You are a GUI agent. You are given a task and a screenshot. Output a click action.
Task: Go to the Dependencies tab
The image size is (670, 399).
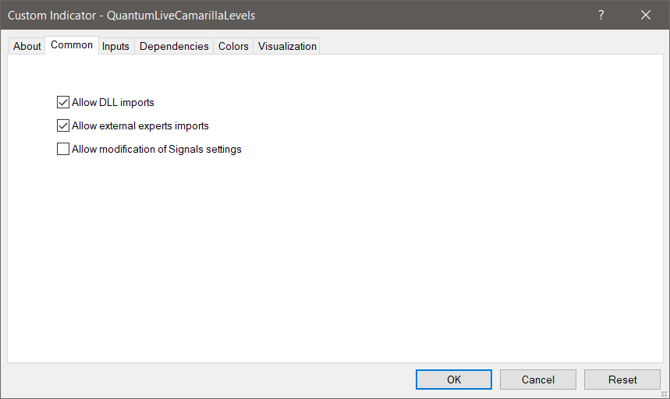174,46
